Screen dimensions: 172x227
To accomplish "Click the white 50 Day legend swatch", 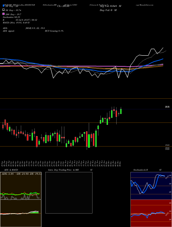I will (3, 10).
